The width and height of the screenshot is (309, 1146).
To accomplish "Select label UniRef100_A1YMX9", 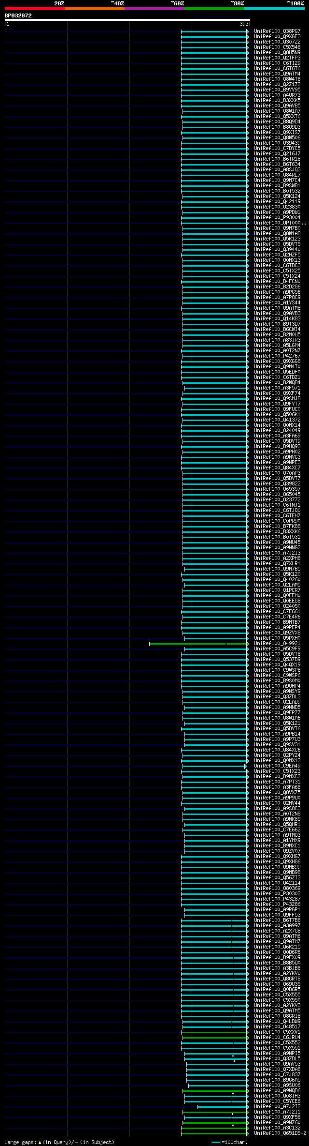I will [x=277, y=840].
